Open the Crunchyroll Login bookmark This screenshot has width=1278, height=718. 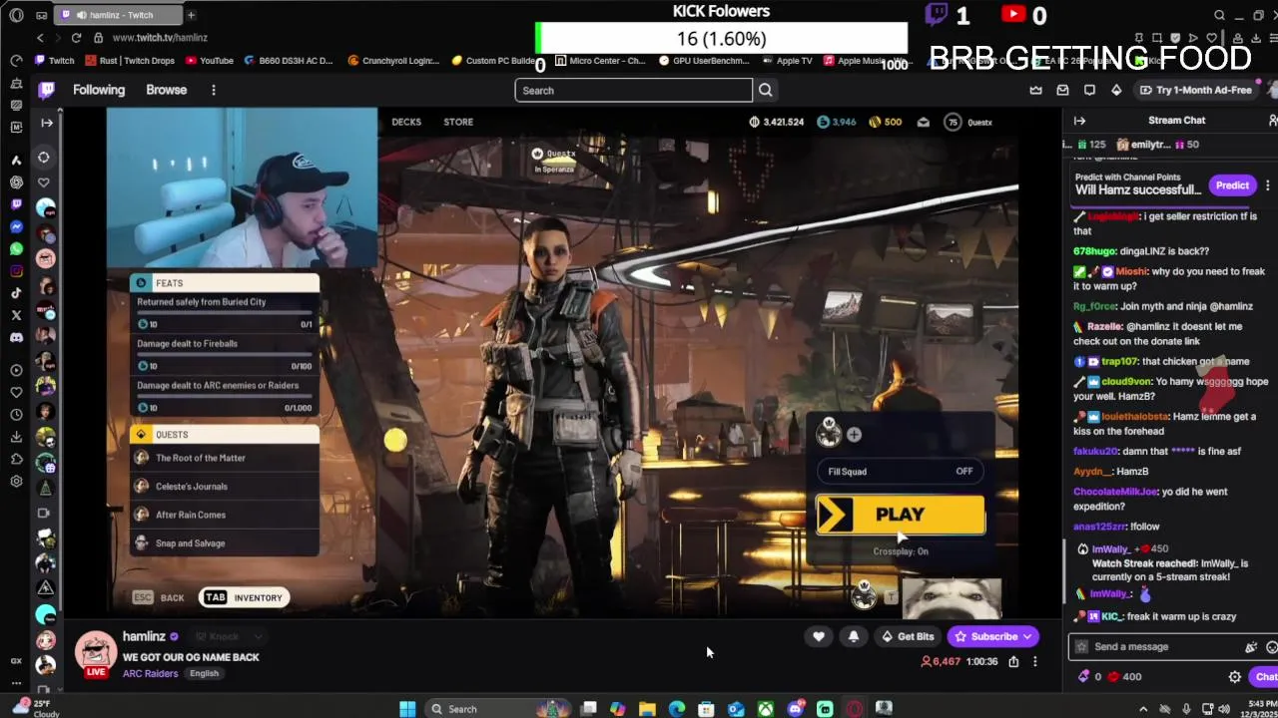tap(393, 60)
